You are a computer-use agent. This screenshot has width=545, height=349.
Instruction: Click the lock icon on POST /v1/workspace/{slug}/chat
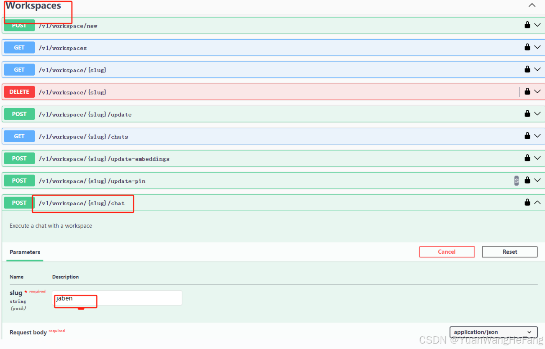[527, 202]
